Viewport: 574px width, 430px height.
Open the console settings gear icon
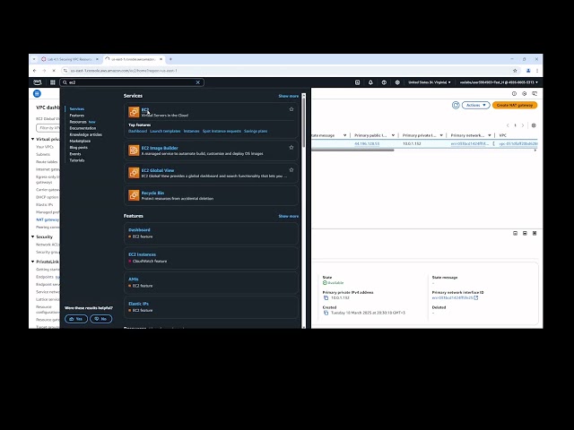397,82
